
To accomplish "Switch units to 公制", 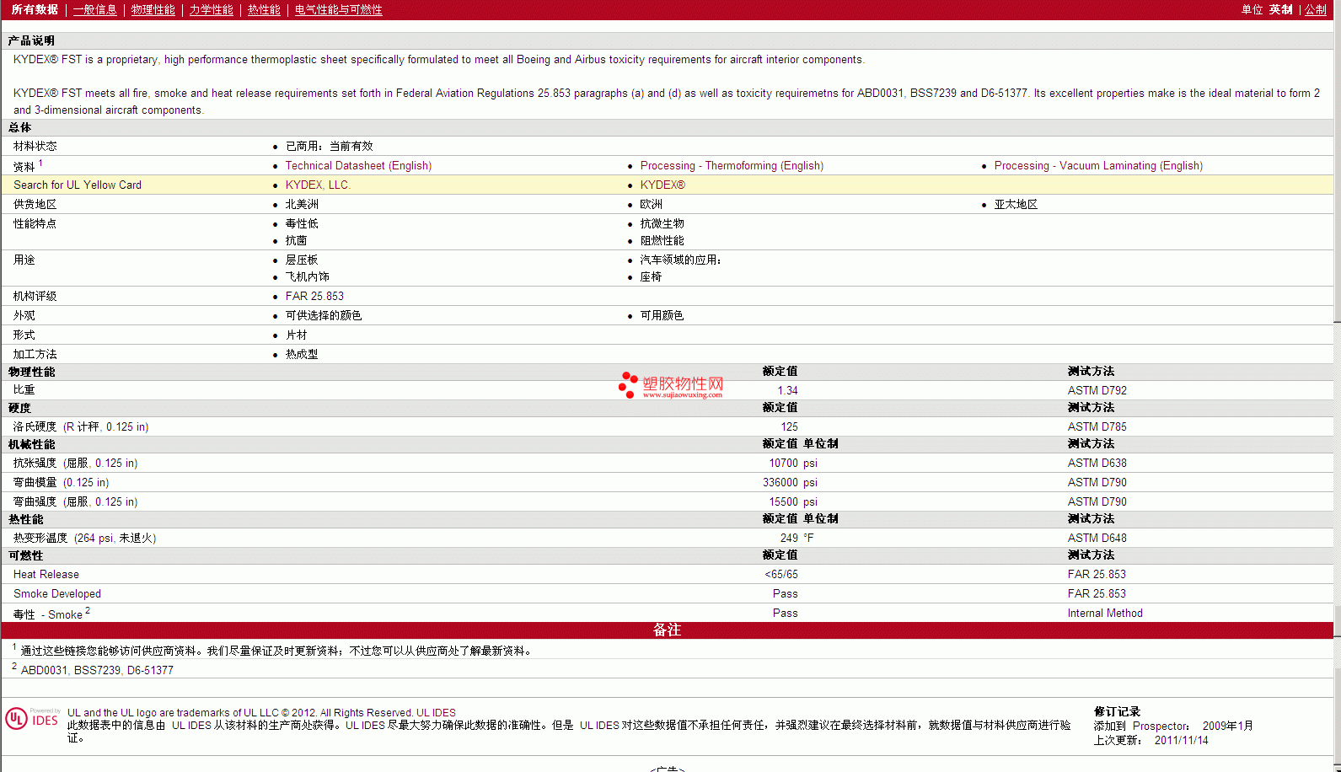I will coord(1316,10).
